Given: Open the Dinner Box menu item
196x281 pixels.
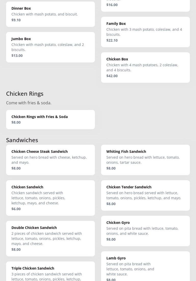Looking at the screenshot, I should [50, 14].
